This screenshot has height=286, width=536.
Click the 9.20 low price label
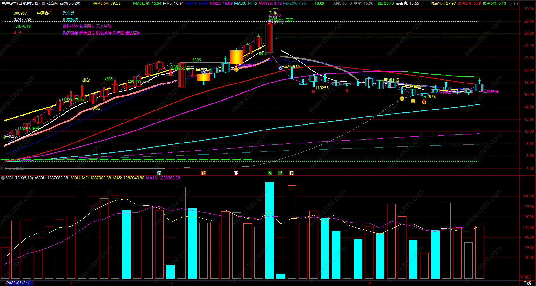click(x=13, y=136)
